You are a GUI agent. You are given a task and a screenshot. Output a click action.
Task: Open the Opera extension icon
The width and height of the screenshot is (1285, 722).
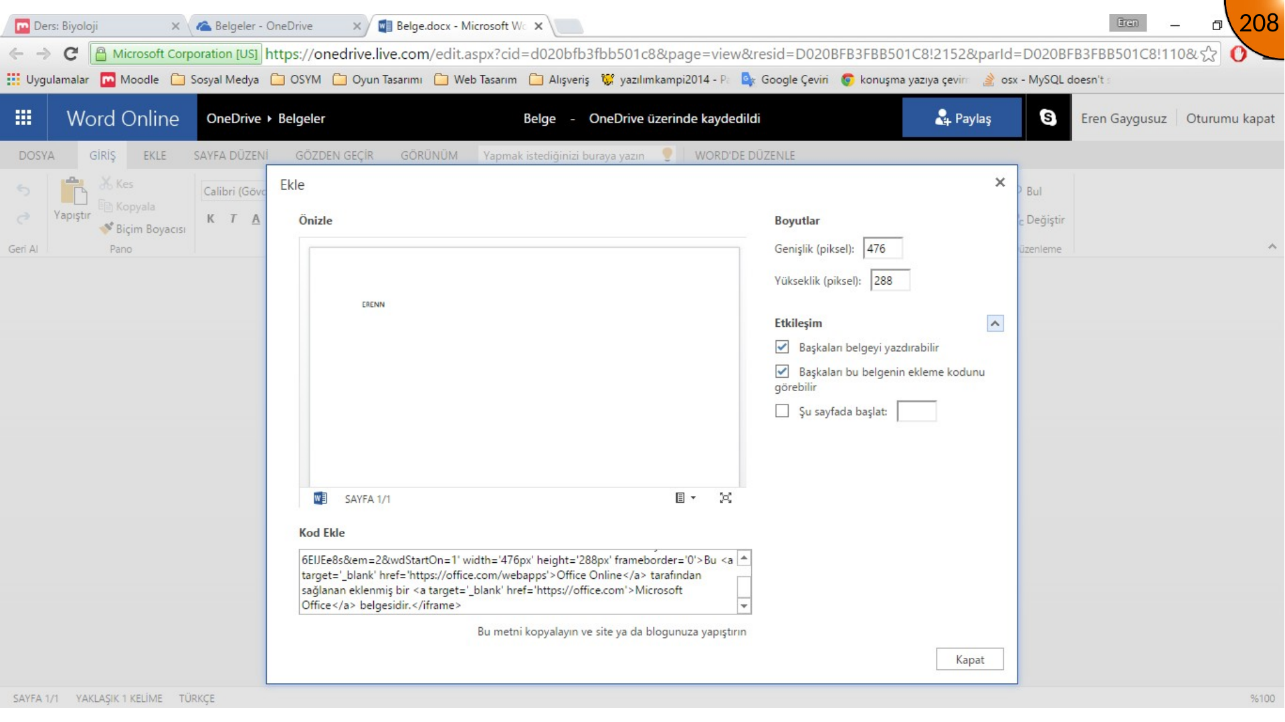1238,53
